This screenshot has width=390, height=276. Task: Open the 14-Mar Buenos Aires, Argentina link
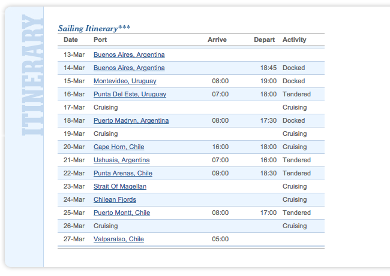tap(129, 68)
